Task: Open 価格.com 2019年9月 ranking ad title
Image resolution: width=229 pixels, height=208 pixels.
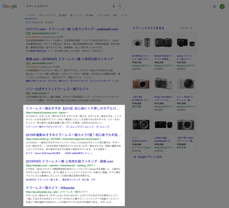Action: [70, 59]
